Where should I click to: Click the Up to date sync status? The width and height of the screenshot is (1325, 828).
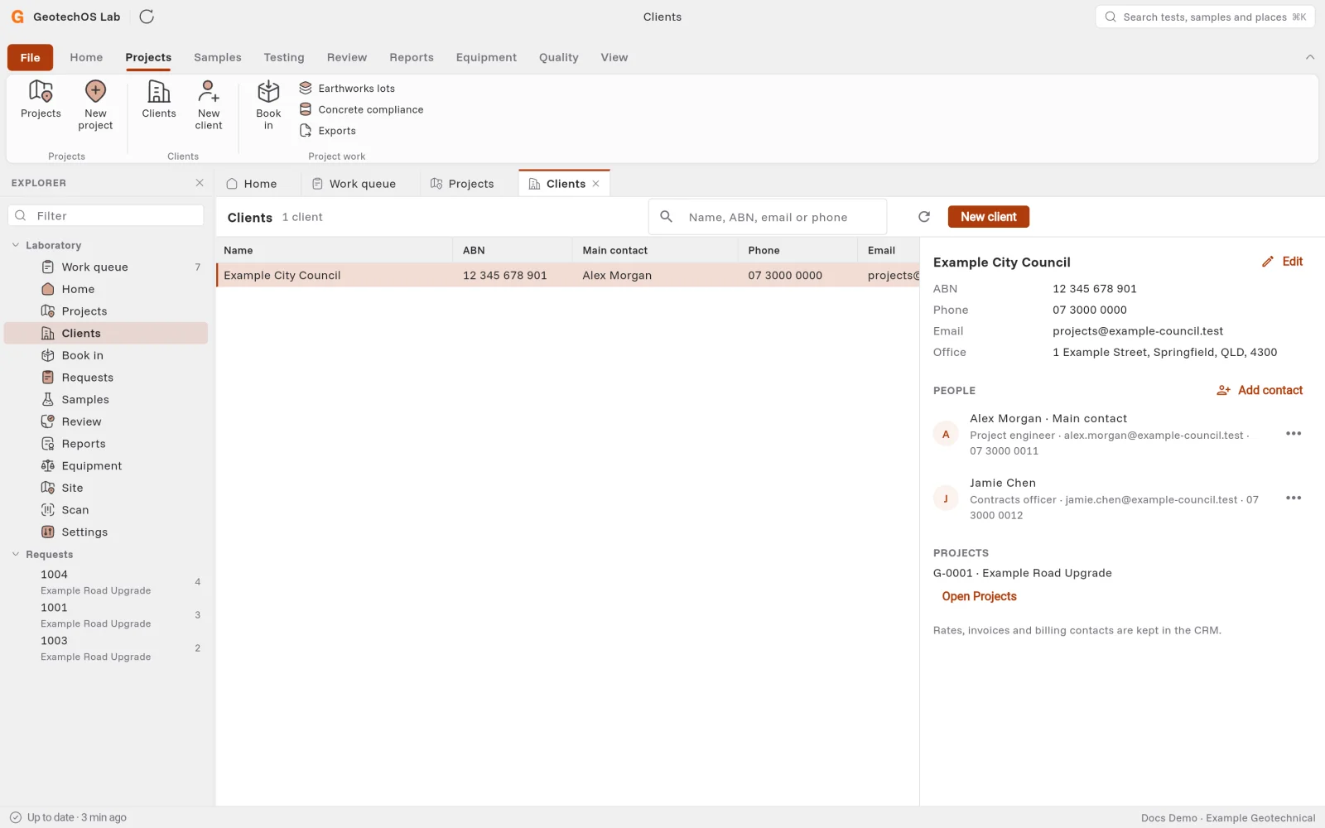coord(68,817)
